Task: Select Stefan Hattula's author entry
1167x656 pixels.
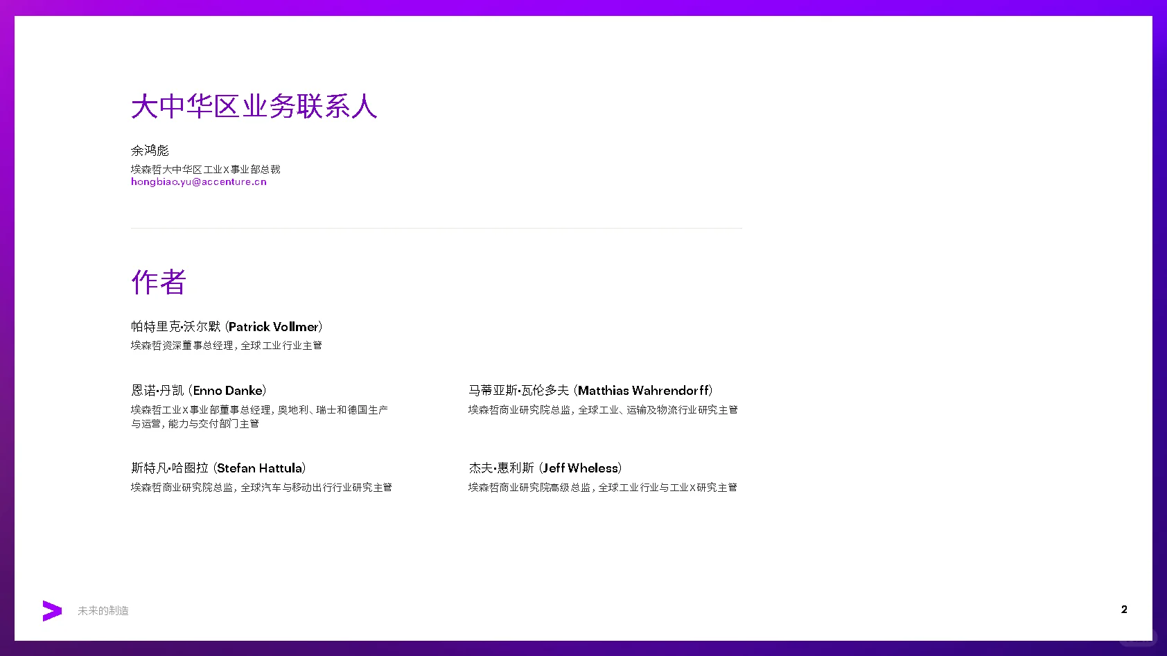Action: tap(218, 468)
